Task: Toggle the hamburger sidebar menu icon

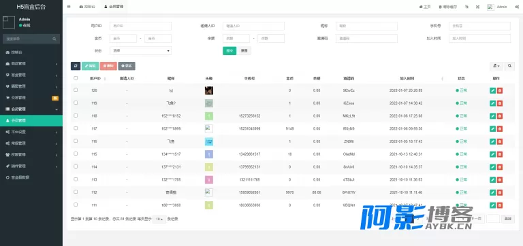Action: 69,7
